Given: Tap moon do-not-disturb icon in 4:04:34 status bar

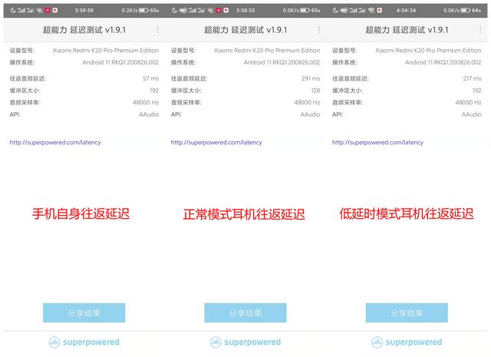Looking at the screenshot, I should pos(335,10).
